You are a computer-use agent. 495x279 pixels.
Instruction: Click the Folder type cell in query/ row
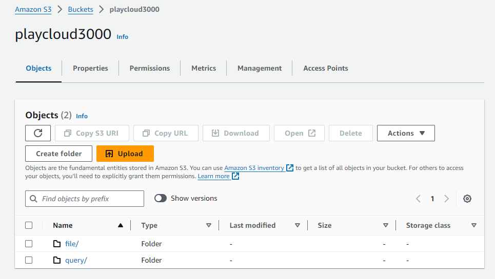pyautogui.click(x=151, y=260)
